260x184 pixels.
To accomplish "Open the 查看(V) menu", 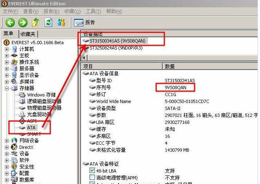I will [x=31, y=11].
